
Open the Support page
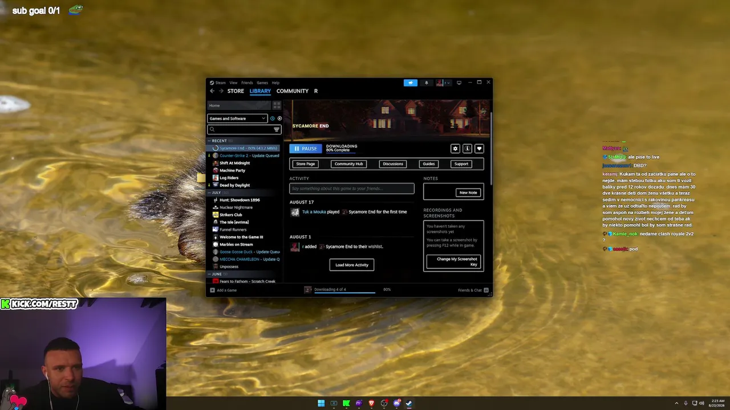pos(461,164)
